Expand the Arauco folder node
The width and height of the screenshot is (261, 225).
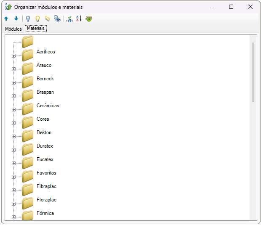pyautogui.click(x=13, y=69)
